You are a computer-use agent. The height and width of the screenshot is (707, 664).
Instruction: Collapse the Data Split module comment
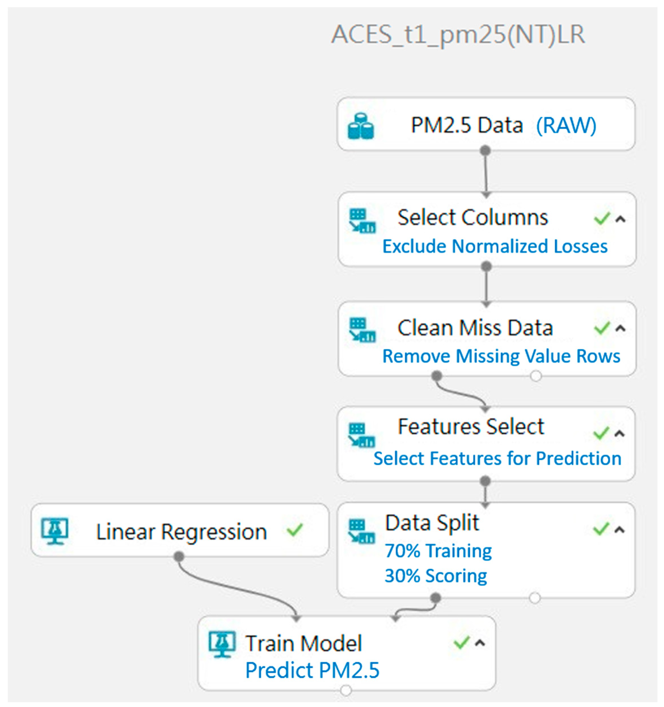coord(620,530)
